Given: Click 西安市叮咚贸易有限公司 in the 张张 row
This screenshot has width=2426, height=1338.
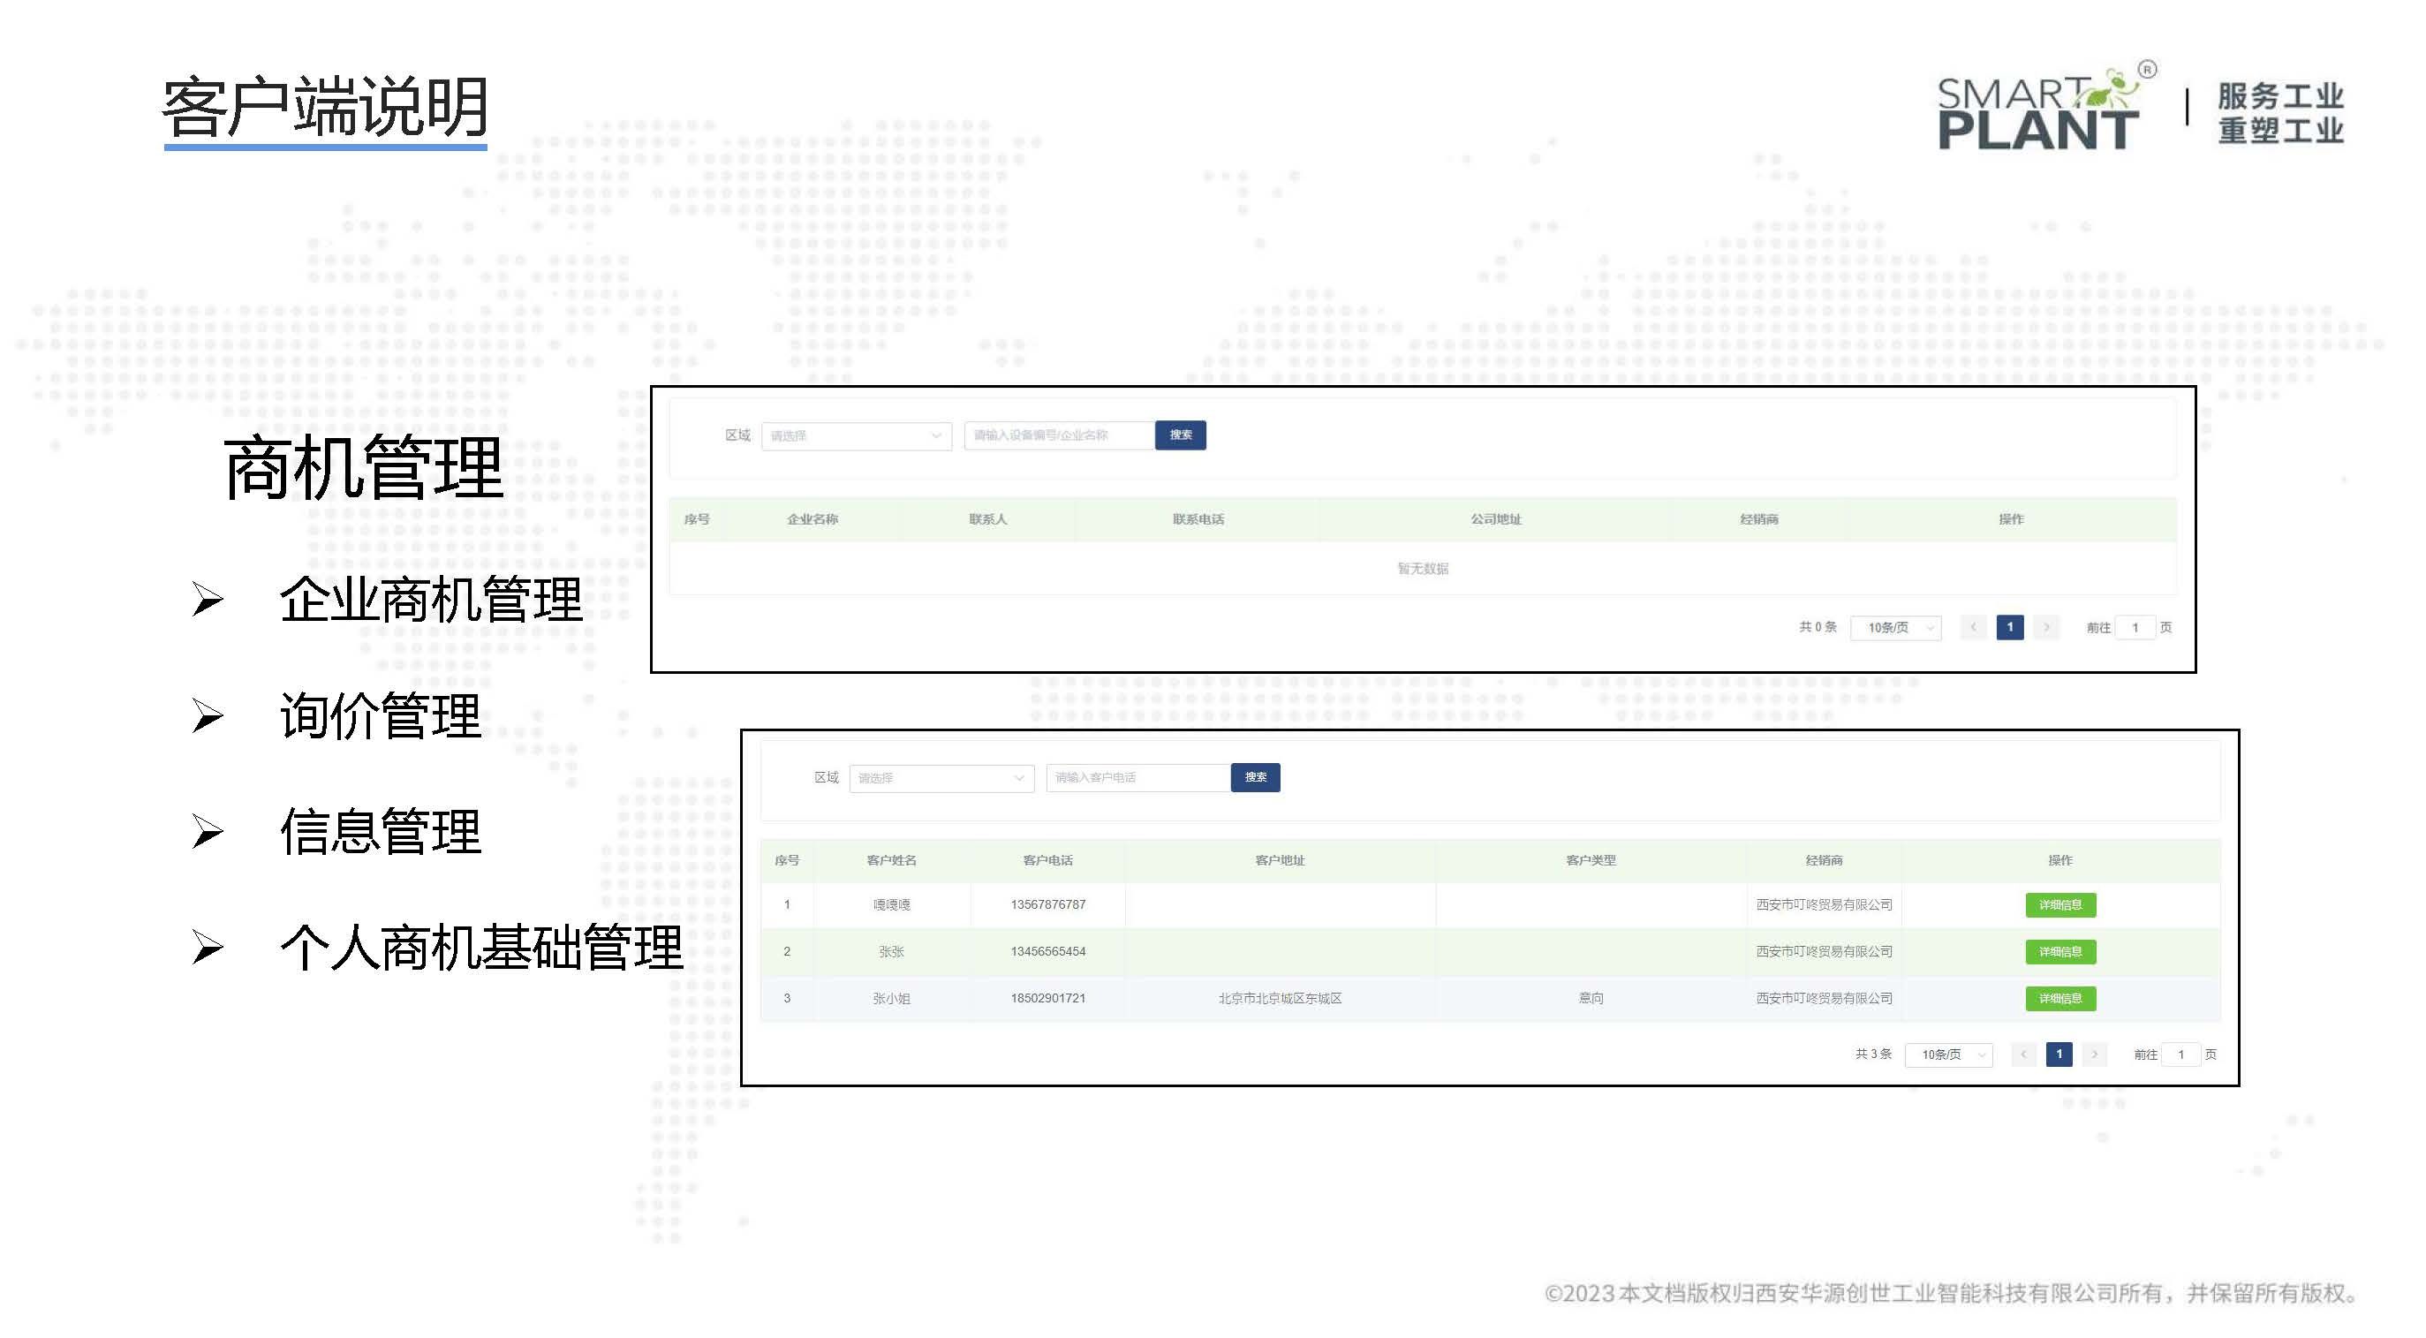Looking at the screenshot, I should pyautogui.click(x=1824, y=953).
